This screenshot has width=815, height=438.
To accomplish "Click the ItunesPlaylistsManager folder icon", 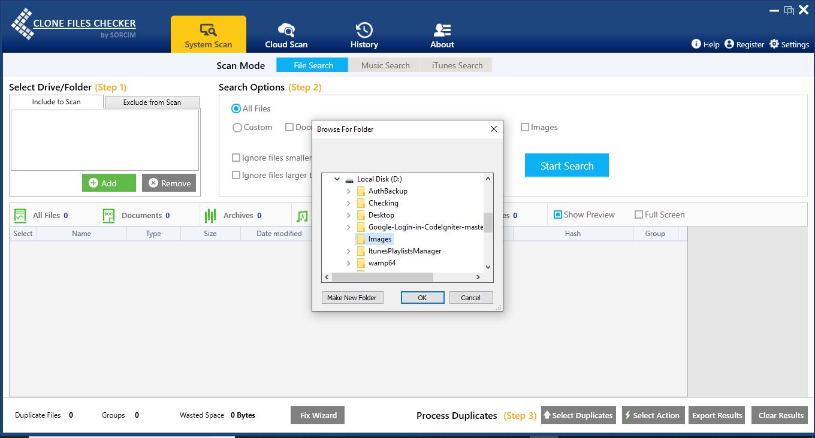I will pyautogui.click(x=361, y=251).
